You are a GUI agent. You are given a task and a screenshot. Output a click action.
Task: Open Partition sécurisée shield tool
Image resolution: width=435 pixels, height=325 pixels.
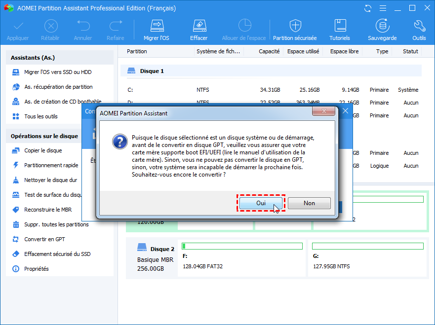click(295, 30)
